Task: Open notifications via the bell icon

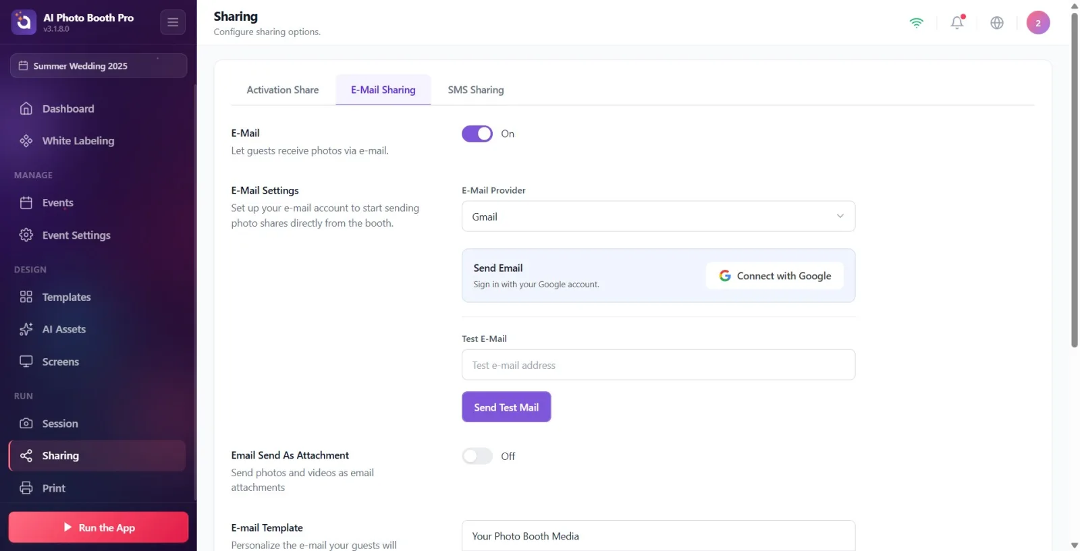Action: tap(957, 22)
